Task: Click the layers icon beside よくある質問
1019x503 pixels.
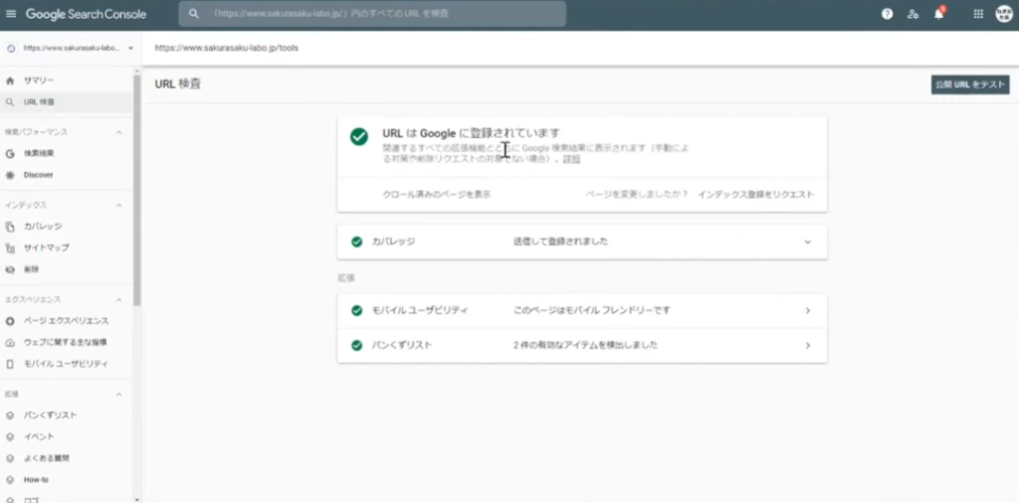Action: 10,458
